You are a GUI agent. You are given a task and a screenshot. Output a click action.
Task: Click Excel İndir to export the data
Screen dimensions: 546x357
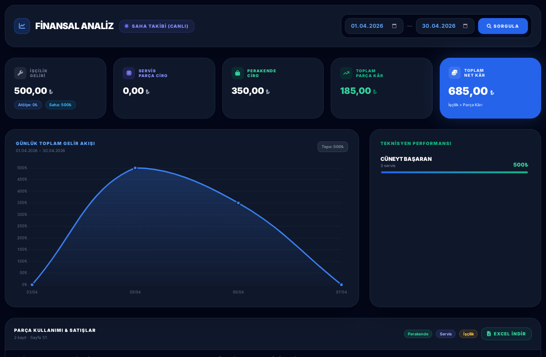point(506,334)
